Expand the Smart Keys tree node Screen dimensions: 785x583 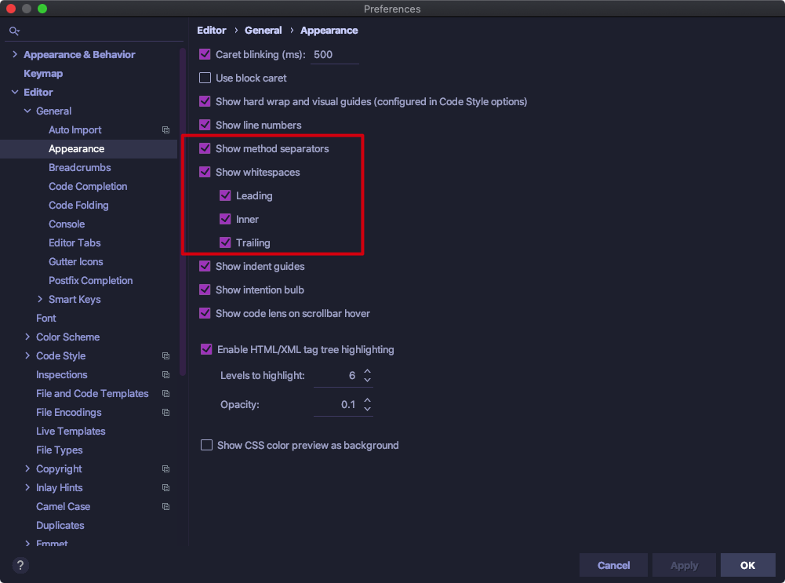40,300
